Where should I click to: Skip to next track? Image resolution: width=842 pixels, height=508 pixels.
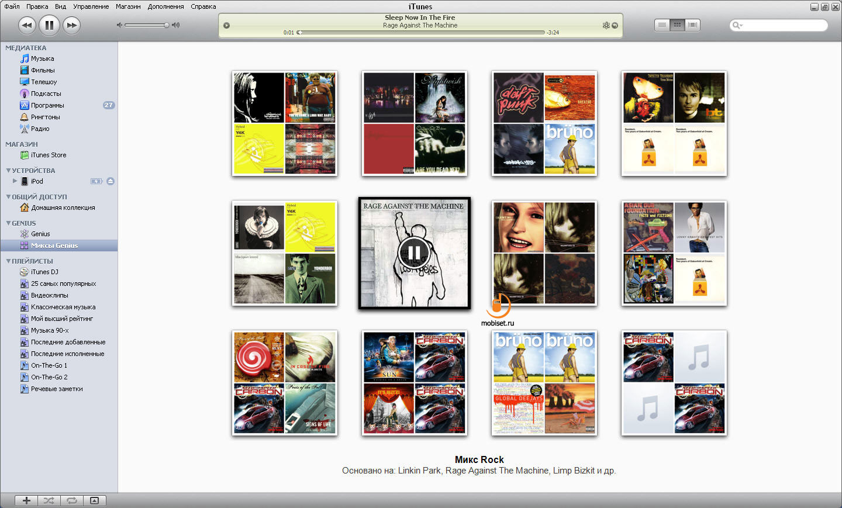point(71,25)
